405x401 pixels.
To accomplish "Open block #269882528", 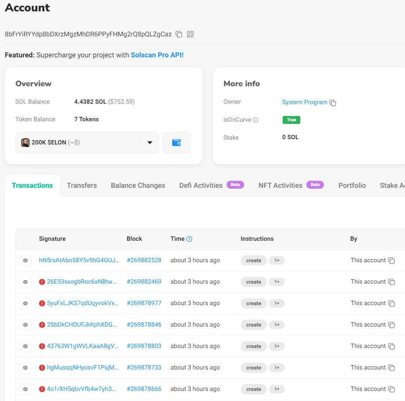I will 144,260.
